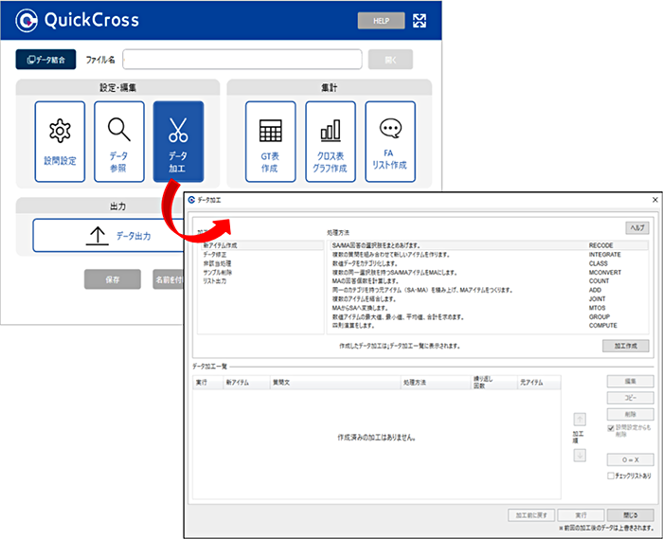Select the COUNT method row
Viewport: 663px width, 539px height.
(489, 281)
